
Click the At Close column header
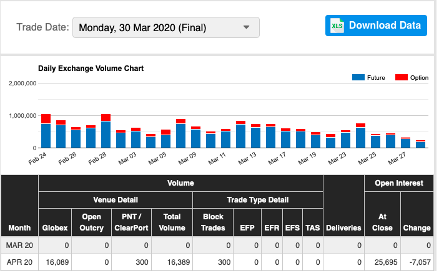point(382,222)
